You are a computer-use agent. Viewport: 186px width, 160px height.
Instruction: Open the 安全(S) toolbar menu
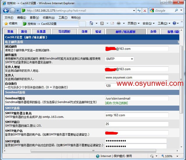tap(149, 23)
